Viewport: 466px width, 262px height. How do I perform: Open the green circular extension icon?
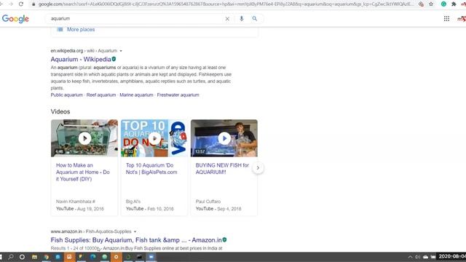tap(443, 4)
